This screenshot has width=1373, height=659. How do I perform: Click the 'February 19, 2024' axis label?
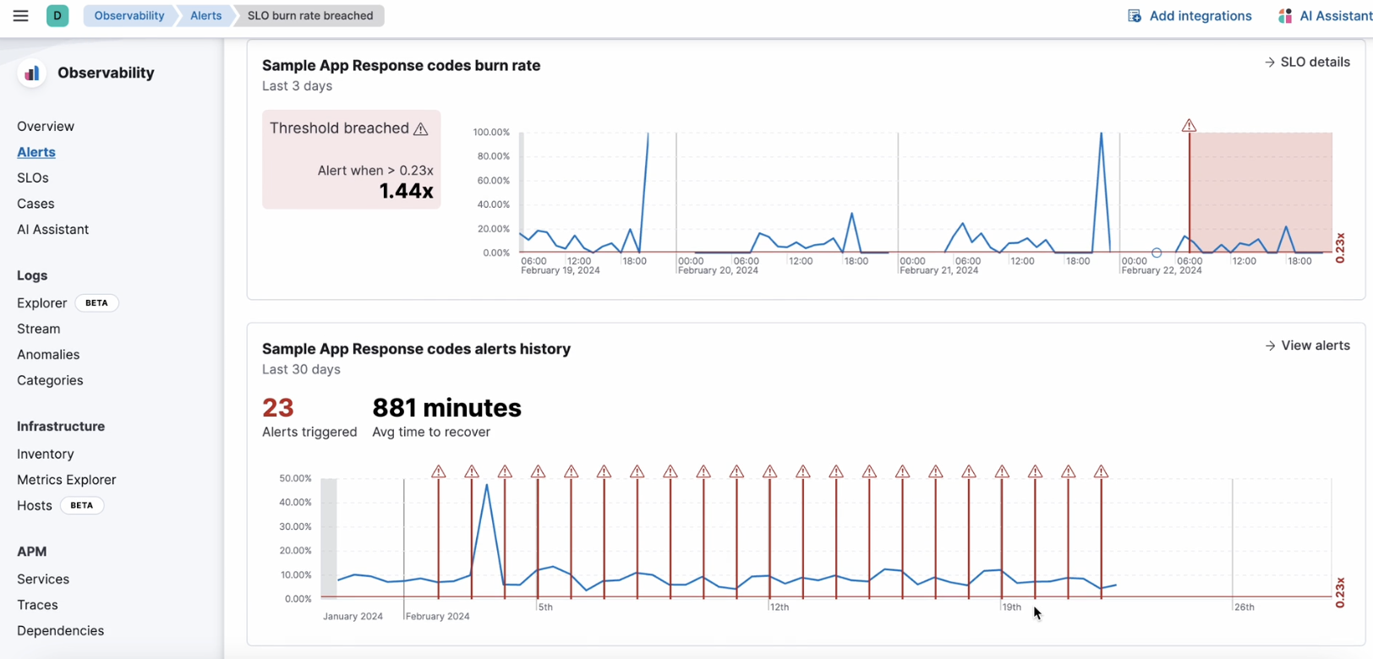click(561, 271)
